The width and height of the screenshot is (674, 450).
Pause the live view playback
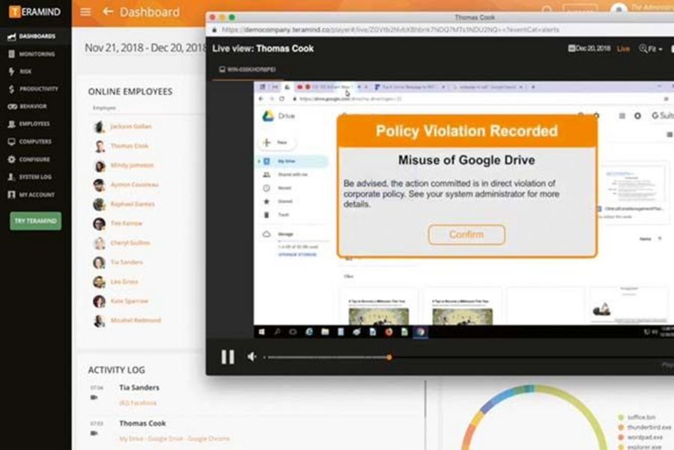pos(228,356)
